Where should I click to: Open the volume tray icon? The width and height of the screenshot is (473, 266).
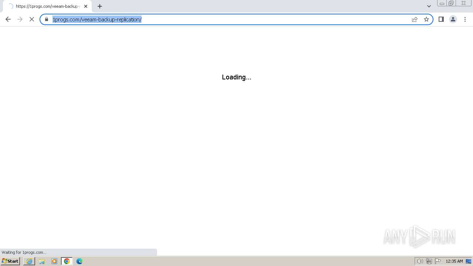420,261
